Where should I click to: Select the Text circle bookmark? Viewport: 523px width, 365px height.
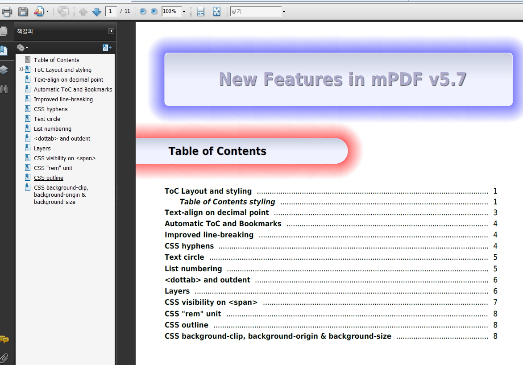coord(47,119)
